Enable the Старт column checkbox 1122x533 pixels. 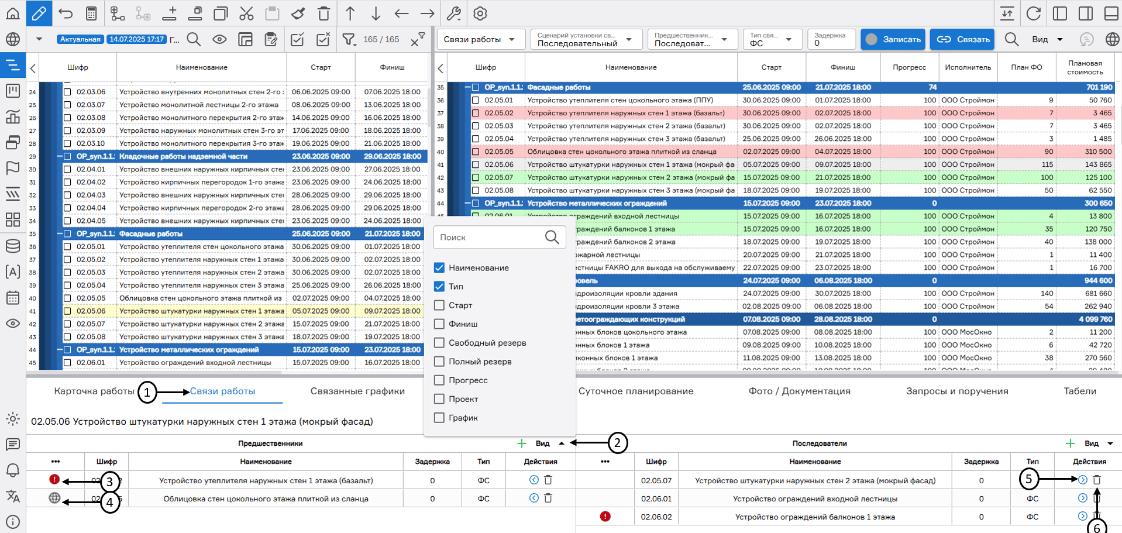[x=439, y=305]
